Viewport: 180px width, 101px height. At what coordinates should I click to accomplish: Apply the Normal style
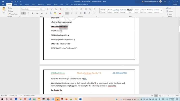pos(102,11)
